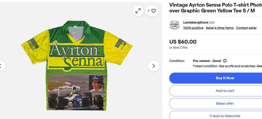262x119 pixels.
Task: Open the 100% positive feedback link
Action: click(193, 28)
